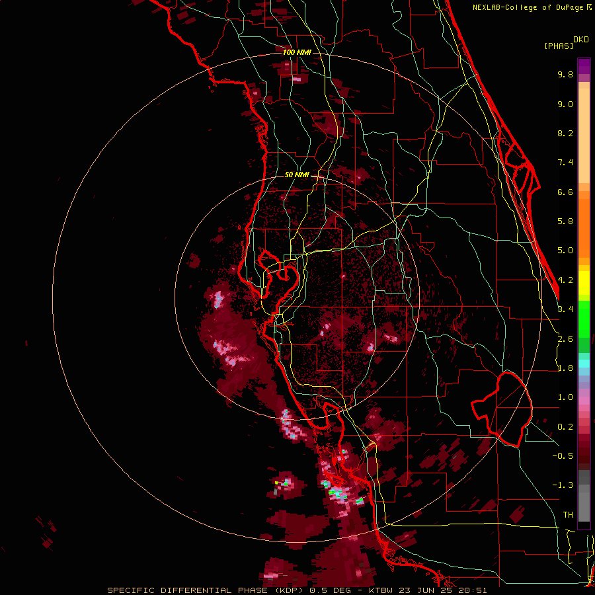
Task: Pick the yellow segment of the color bar
Action: coord(584,283)
